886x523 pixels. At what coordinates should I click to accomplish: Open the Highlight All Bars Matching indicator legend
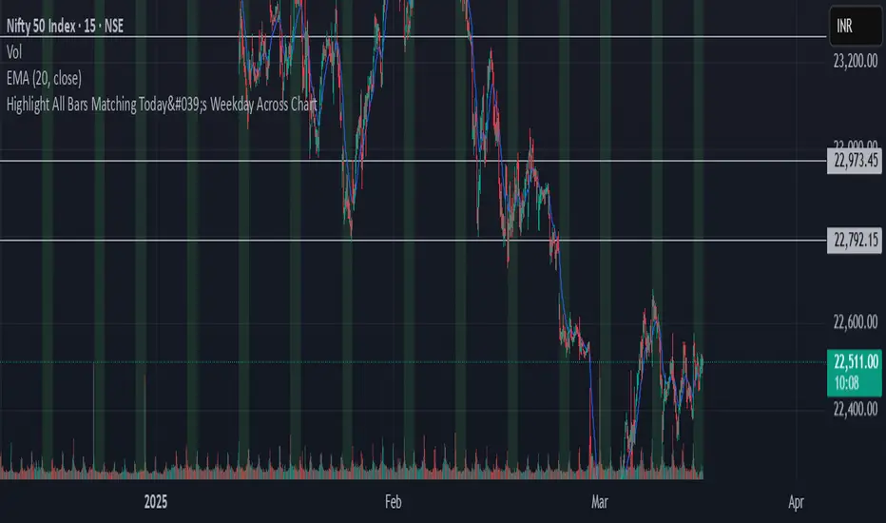pos(162,105)
